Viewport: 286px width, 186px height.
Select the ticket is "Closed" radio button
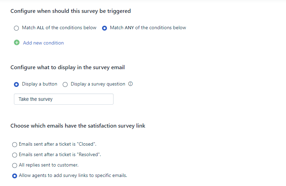coord(15,145)
